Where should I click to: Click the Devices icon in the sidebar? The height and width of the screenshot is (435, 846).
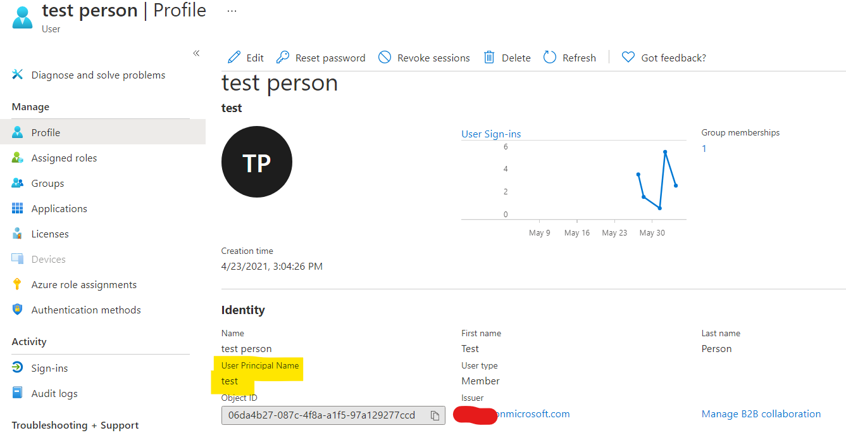pyautogui.click(x=18, y=259)
